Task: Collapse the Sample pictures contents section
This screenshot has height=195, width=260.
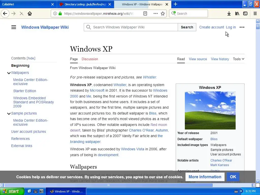Action: pyautogui.click(x=9, y=113)
